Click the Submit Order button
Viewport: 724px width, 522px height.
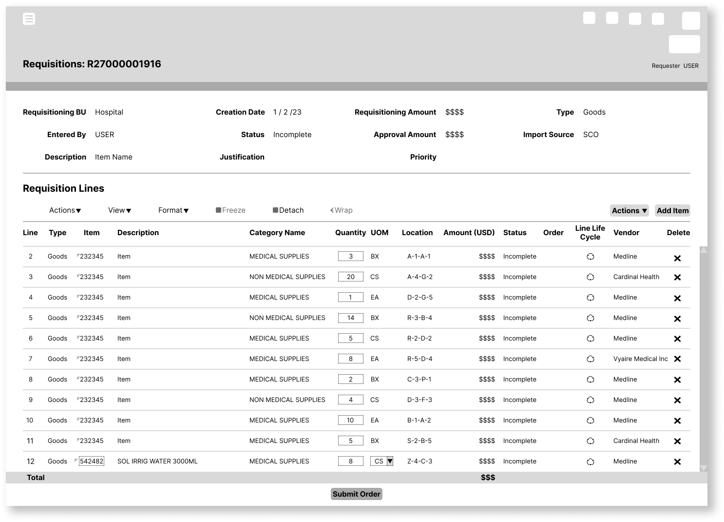tap(357, 494)
